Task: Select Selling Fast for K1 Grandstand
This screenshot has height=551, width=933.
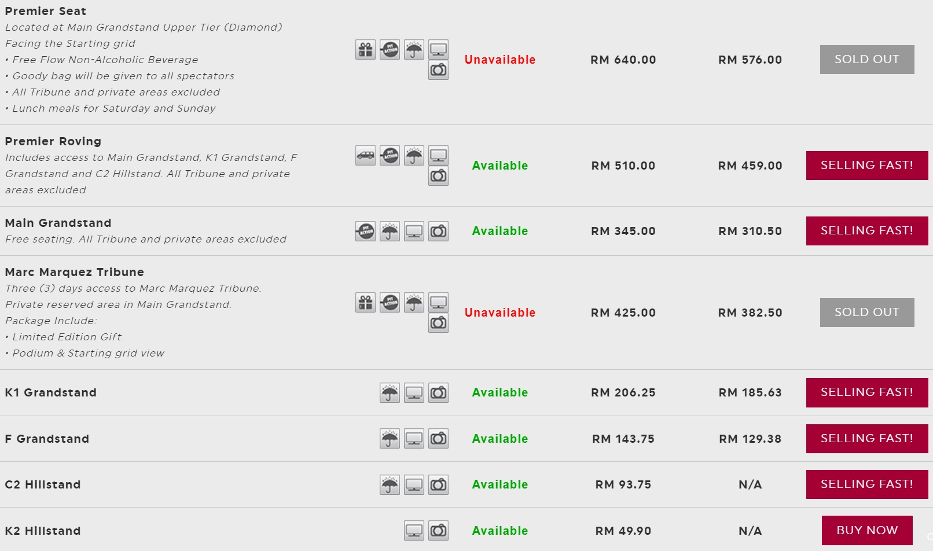Action: (866, 392)
